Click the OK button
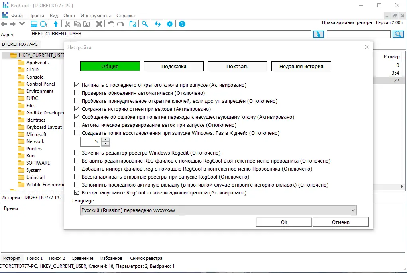The height and width of the screenshot is (273, 407). point(284,222)
